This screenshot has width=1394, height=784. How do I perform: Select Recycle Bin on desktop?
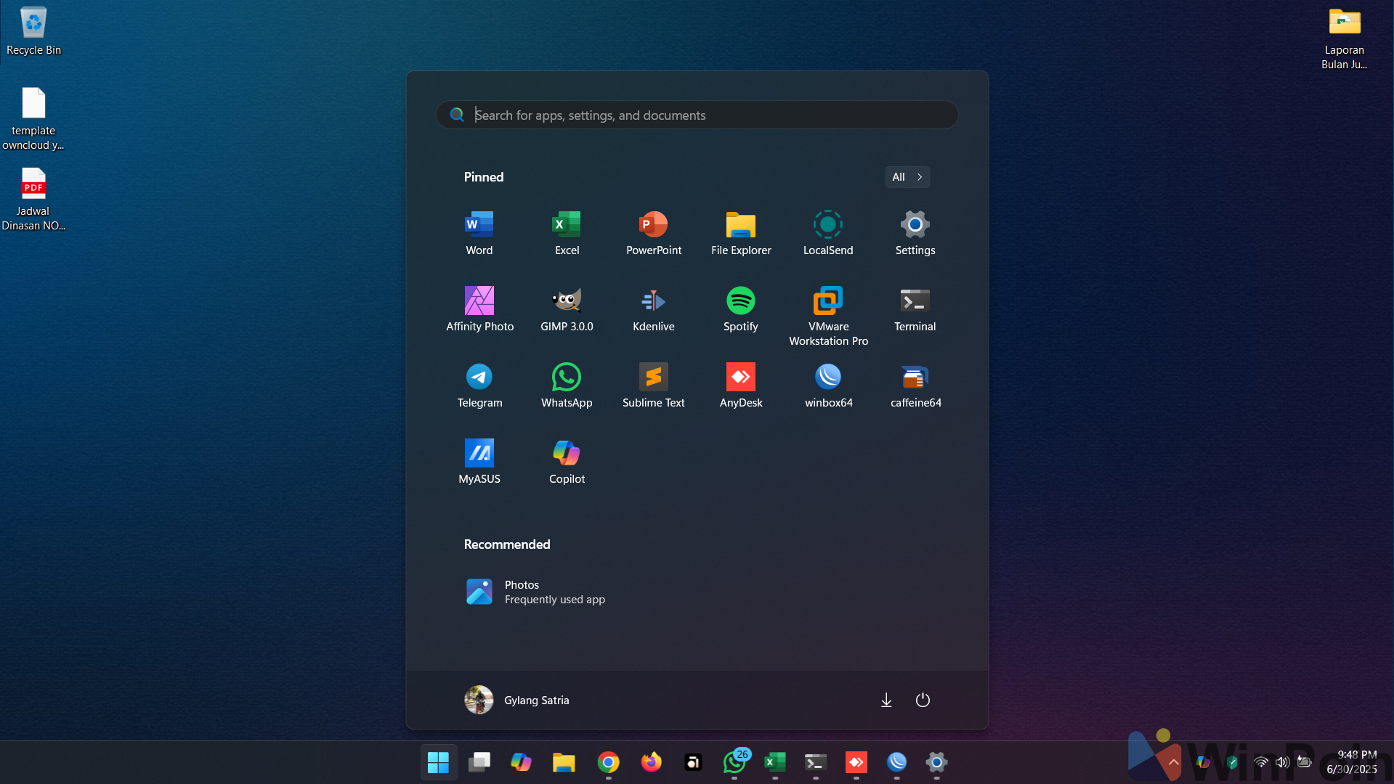click(x=33, y=31)
